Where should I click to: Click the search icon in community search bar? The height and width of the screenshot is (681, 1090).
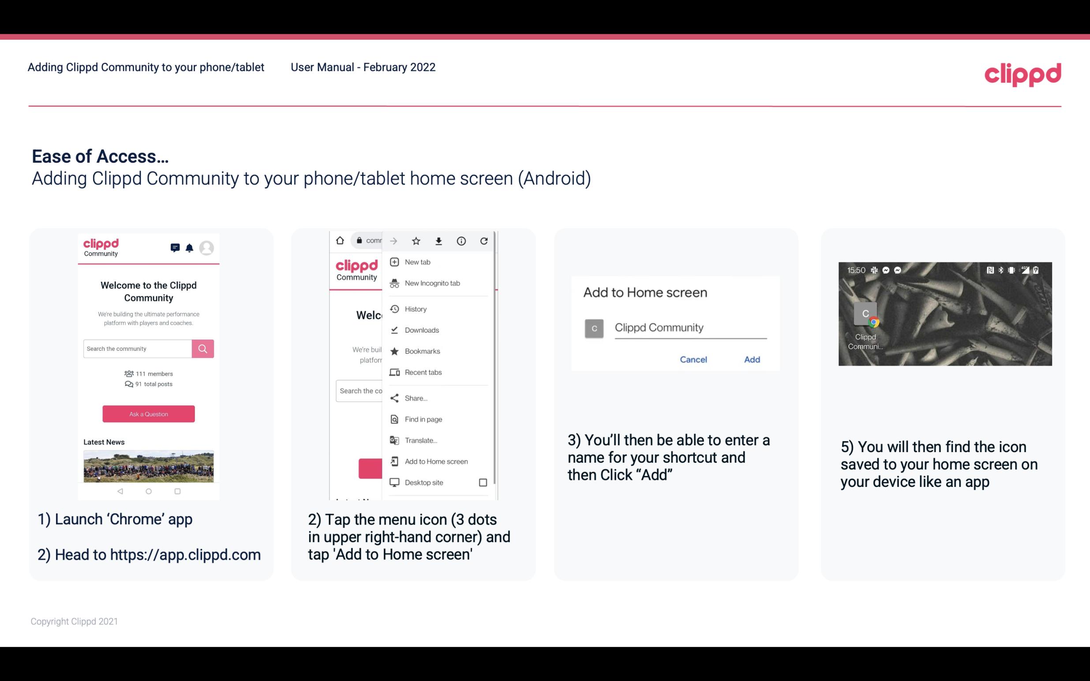click(202, 348)
